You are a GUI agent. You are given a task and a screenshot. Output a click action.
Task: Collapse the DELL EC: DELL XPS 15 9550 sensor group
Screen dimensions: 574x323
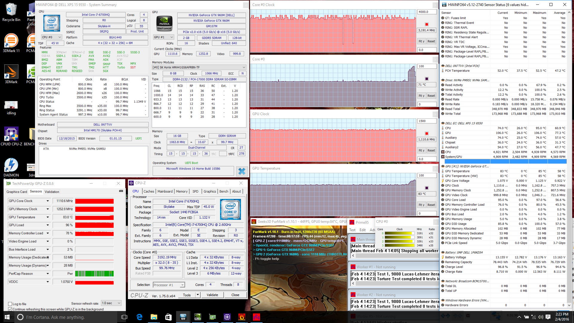[443, 123]
